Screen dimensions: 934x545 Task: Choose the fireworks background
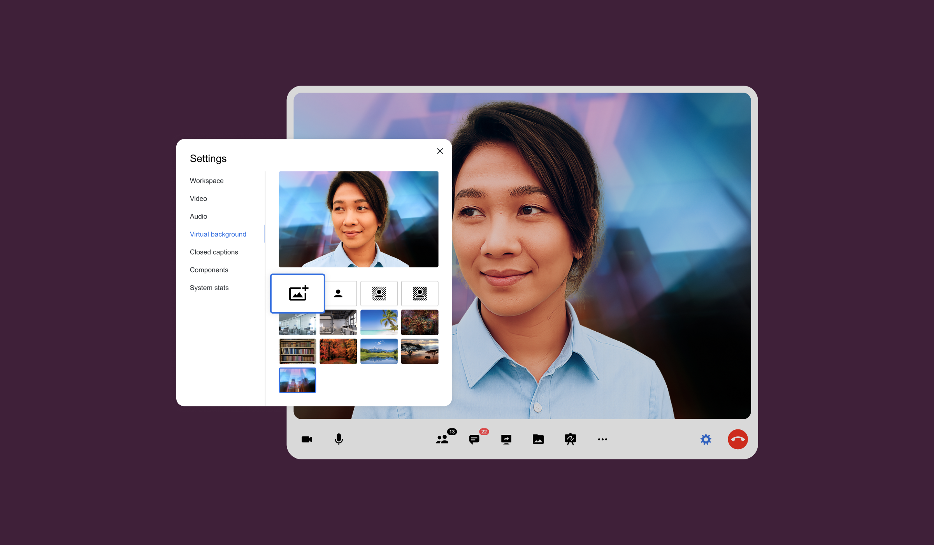420,322
